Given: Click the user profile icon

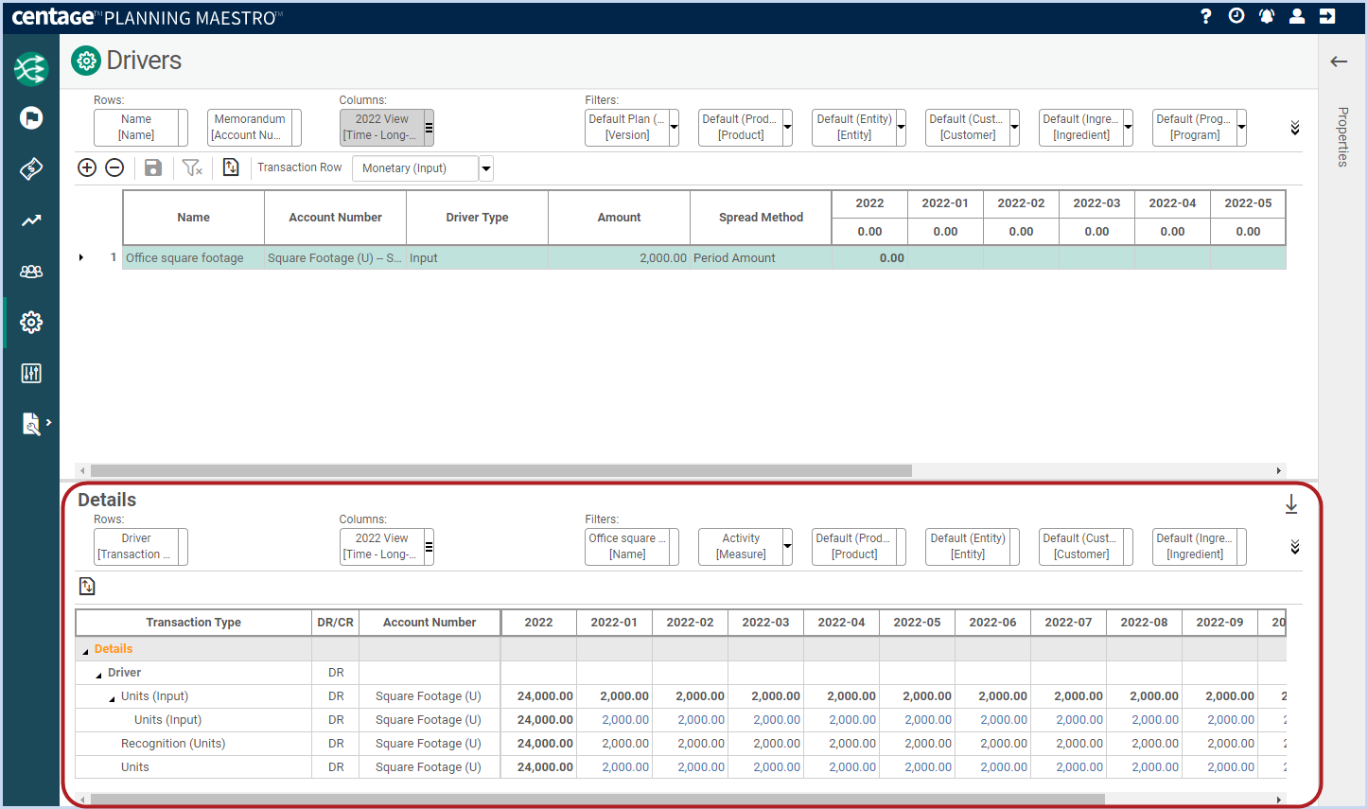Looking at the screenshot, I should [x=1297, y=16].
